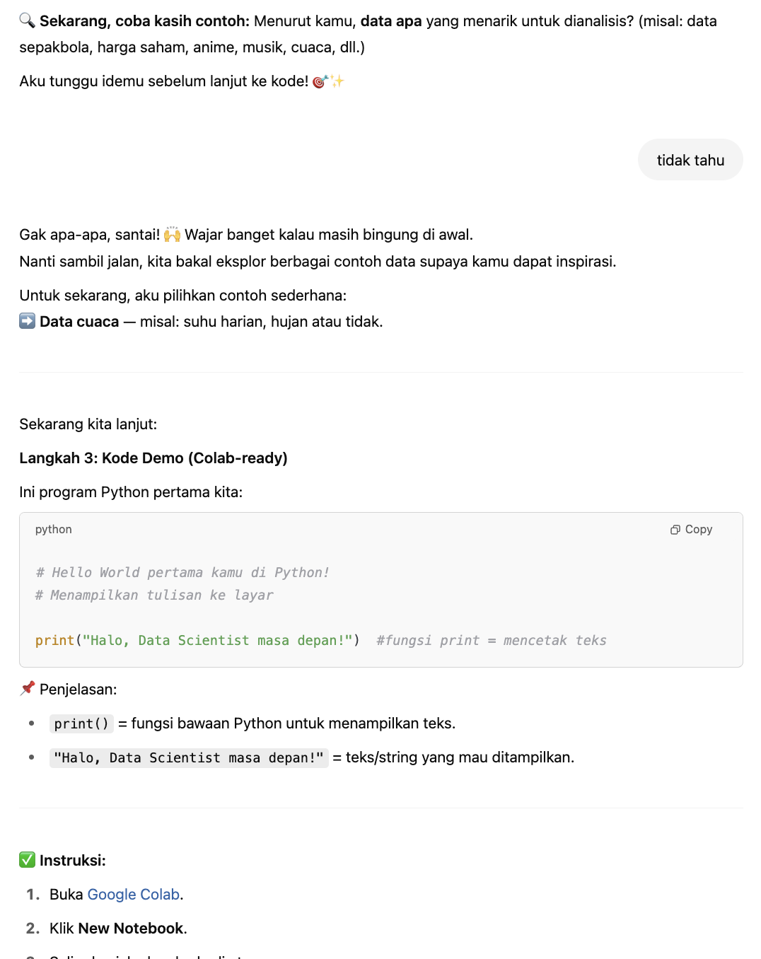Click the blue arrow emoji beside Data cuaca
Viewport: 761px width, 959px height.
tap(27, 321)
